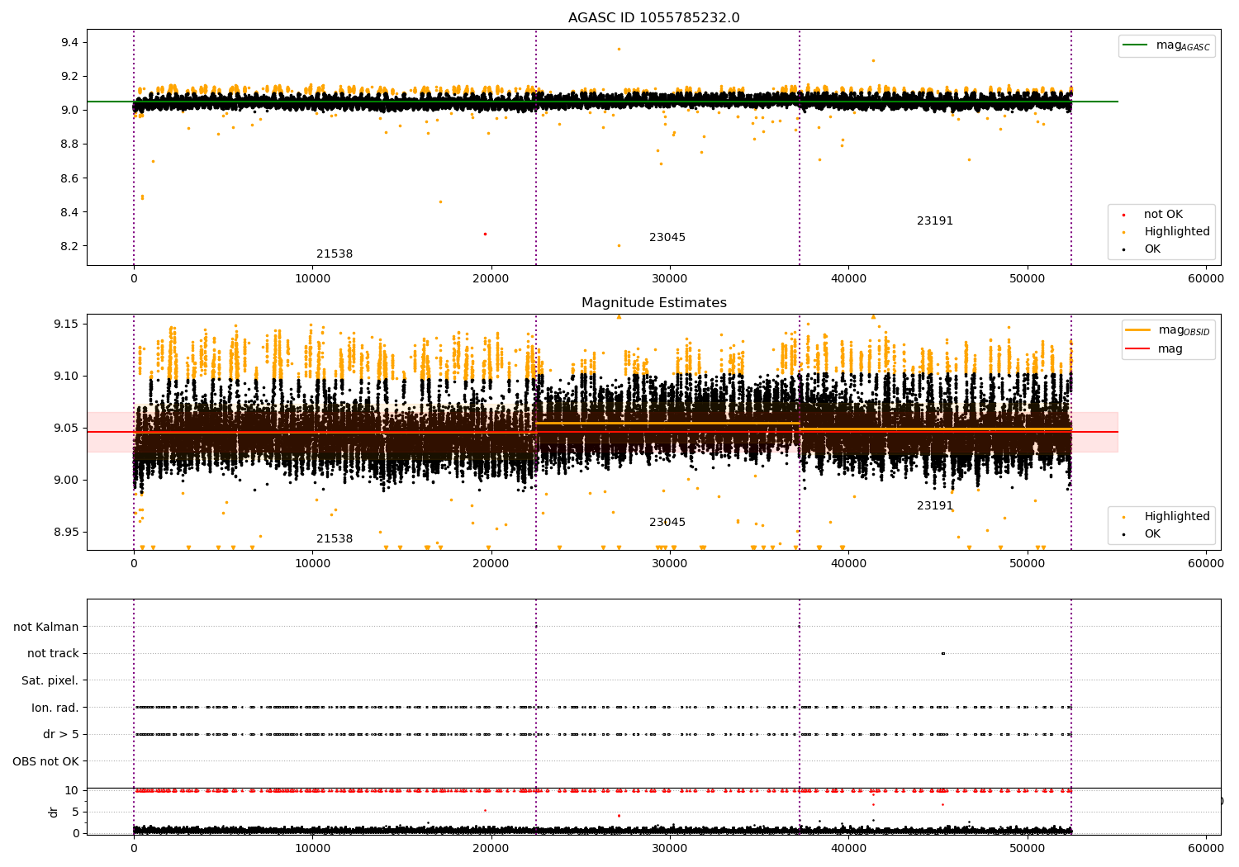Click the 'OBS not OK' row label
This screenshot has width=1239, height=867.
click(45, 761)
